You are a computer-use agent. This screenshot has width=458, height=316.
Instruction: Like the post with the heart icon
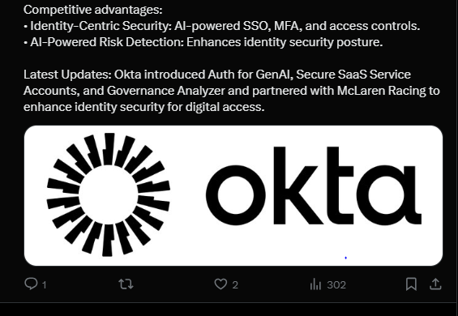220,284
